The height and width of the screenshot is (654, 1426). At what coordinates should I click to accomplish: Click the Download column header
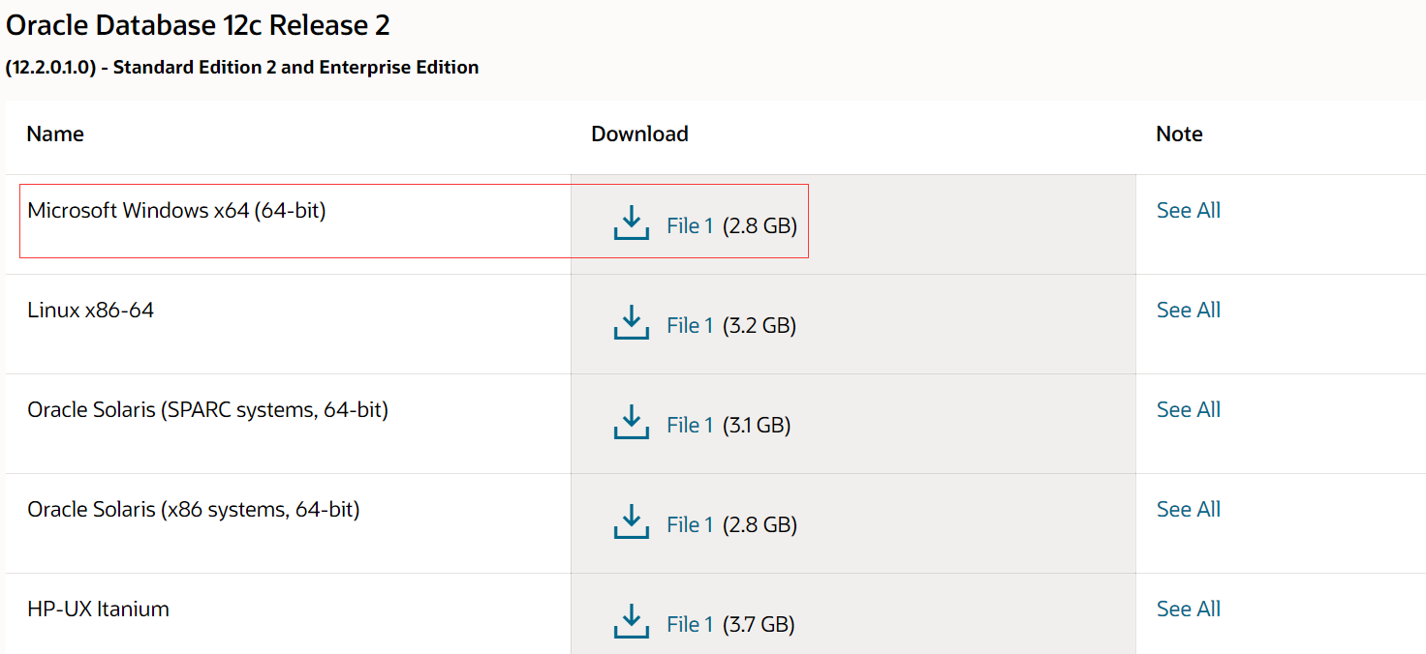pyautogui.click(x=639, y=134)
